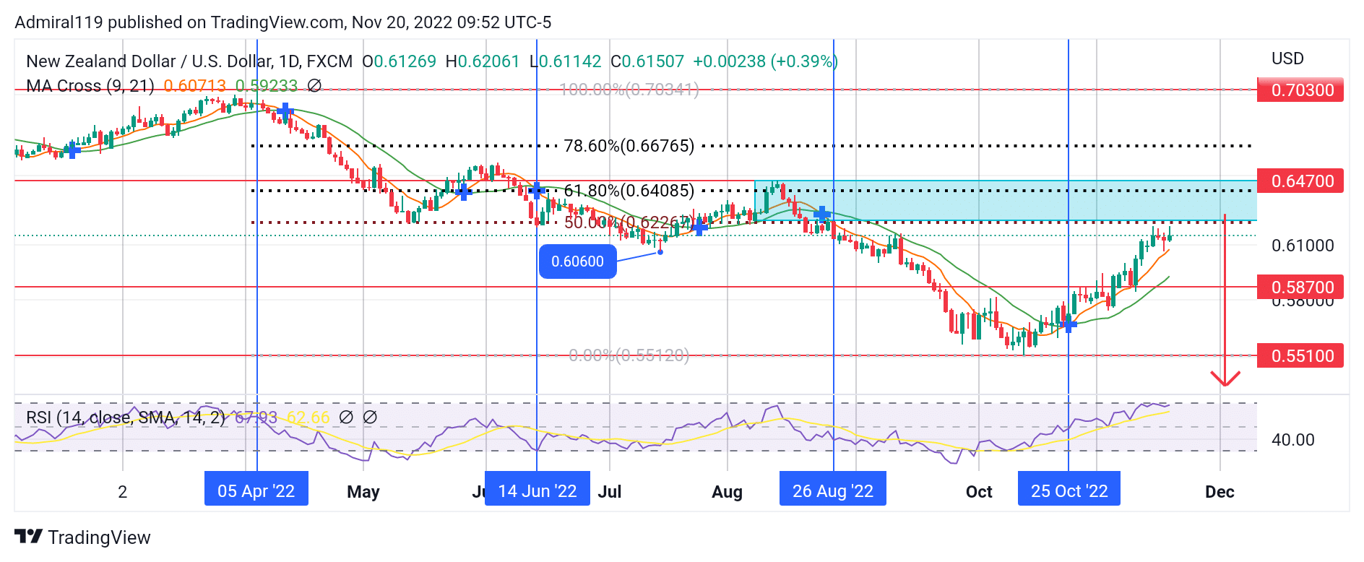Screen dimensions: 1364x562
Task: Click the 0.60600 price callout
Action: point(577,261)
